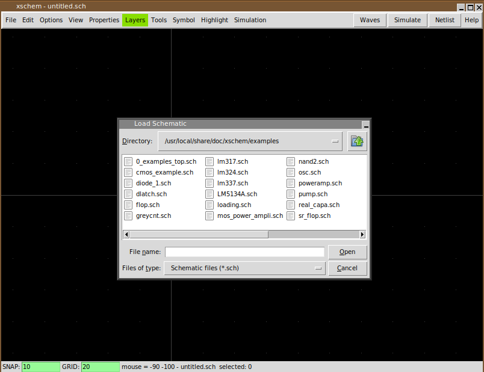The height and width of the screenshot is (372, 484).
Task: Select the 0_examples_top.sch file icon
Action: (x=128, y=161)
